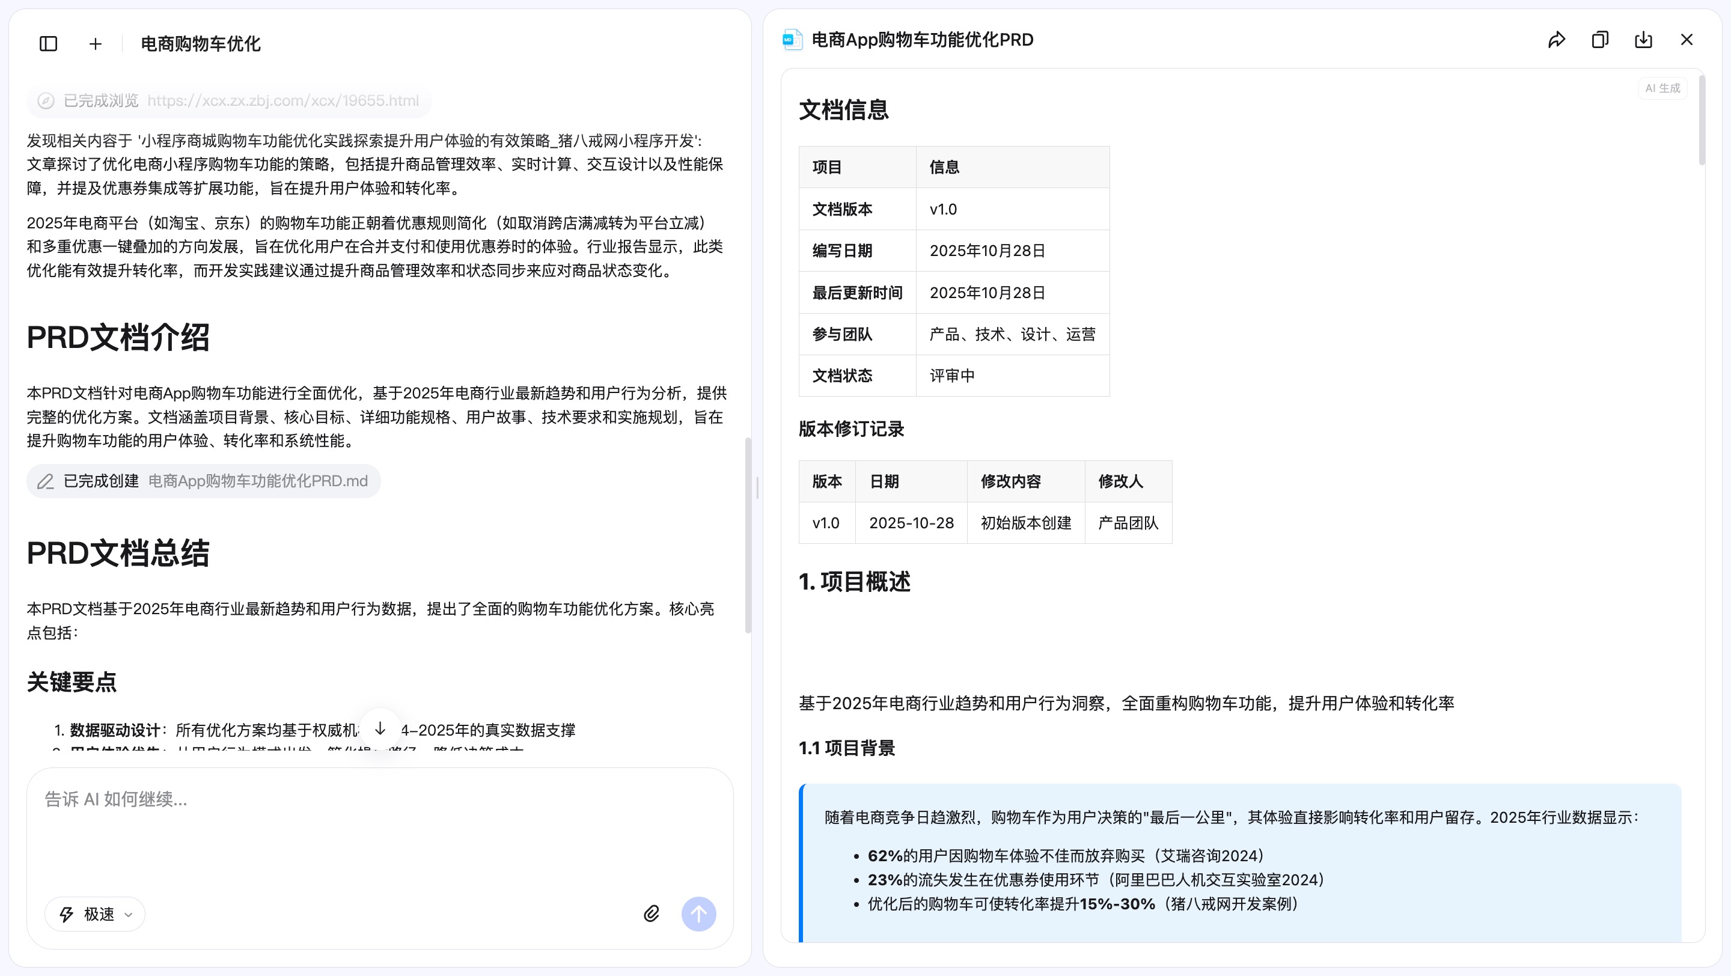
Task: Attach a file using the paperclip icon
Action: click(x=650, y=913)
